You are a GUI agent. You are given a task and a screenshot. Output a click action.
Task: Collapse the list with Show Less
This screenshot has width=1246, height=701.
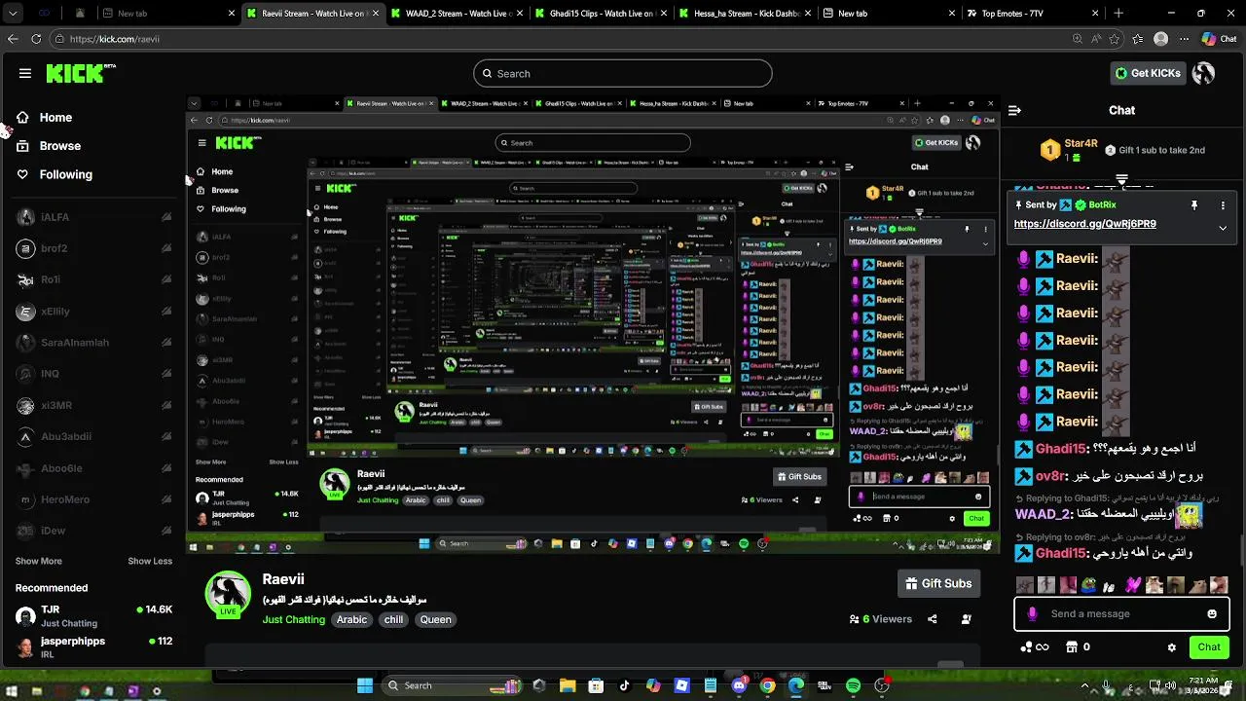click(150, 561)
